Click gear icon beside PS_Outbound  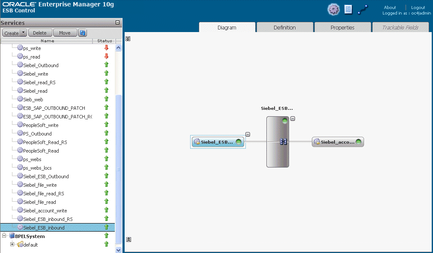[20, 133]
